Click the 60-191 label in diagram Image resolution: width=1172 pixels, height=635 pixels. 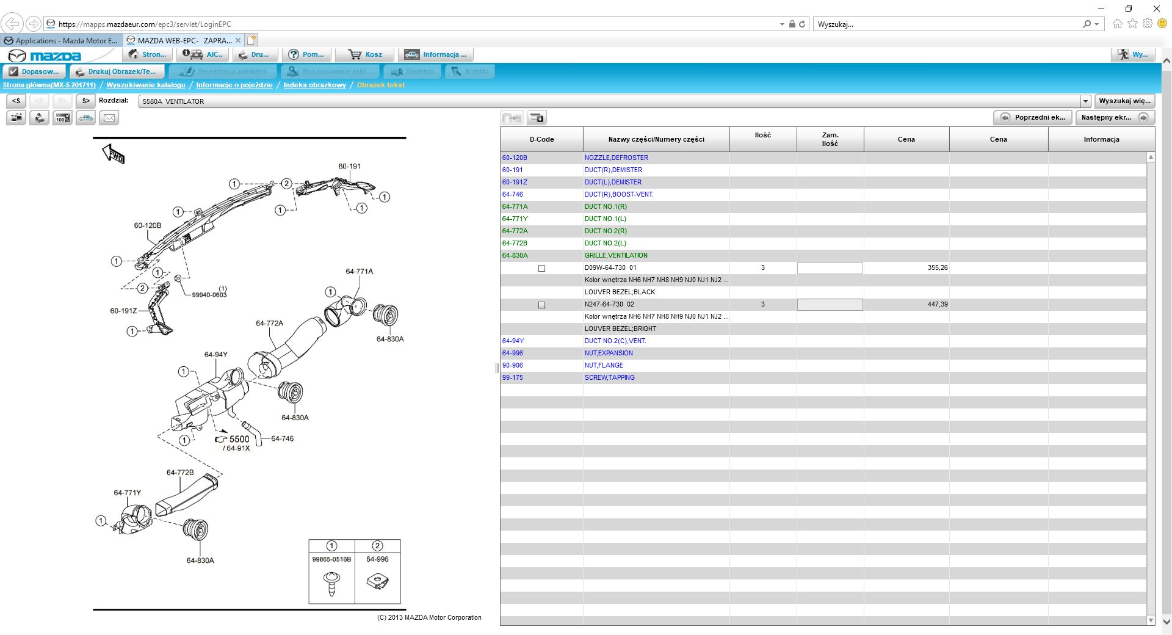point(349,166)
